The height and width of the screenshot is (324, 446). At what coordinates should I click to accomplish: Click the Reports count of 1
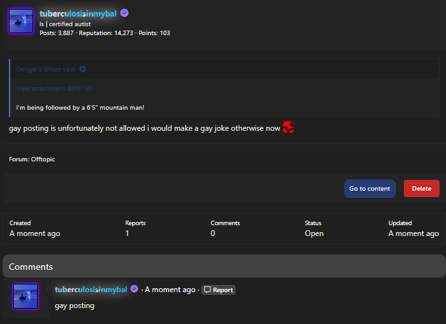(x=127, y=233)
